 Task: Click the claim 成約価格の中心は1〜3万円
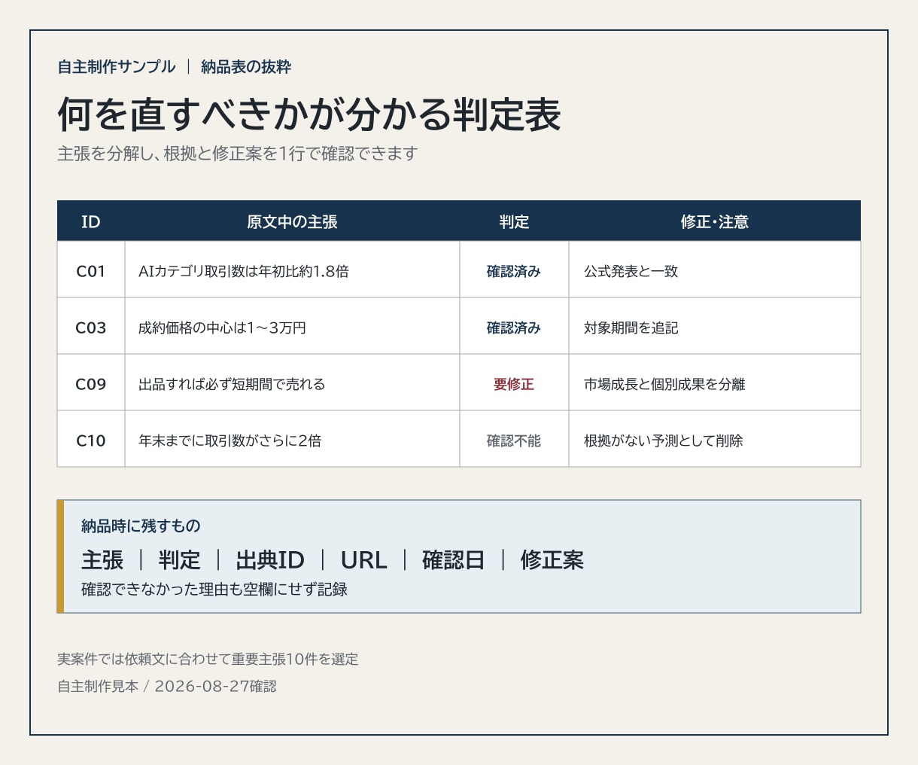click(223, 328)
